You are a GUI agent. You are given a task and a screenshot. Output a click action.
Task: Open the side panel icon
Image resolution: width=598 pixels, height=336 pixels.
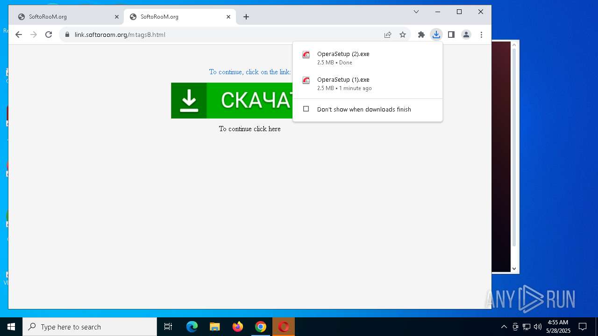451,35
